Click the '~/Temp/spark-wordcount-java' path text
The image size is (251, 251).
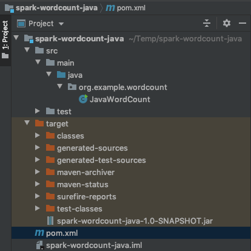[x=186, y=39]
